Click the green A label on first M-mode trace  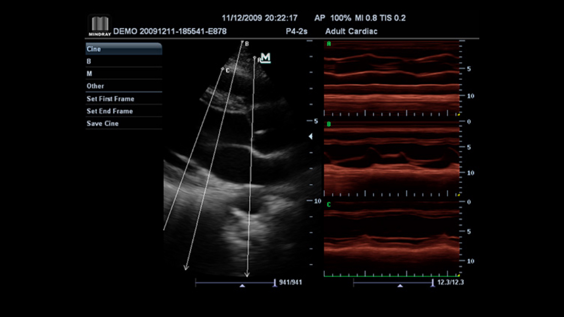pyautogui.click(x=329, y=43)
